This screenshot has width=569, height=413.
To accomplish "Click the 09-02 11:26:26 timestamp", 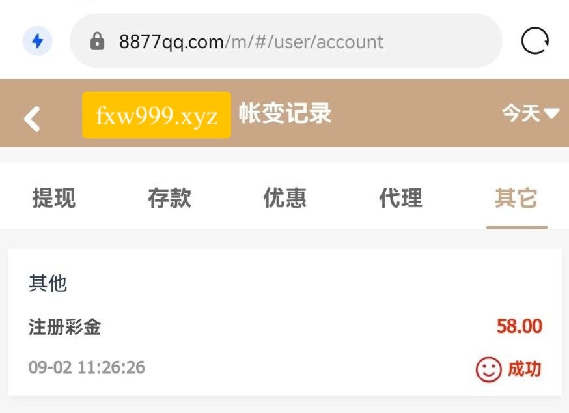I will (87, 367).
